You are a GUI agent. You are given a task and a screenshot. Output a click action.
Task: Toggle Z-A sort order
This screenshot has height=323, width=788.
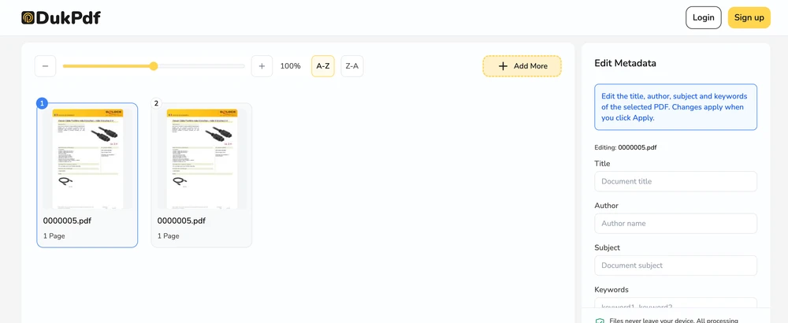tap(352, 66)
